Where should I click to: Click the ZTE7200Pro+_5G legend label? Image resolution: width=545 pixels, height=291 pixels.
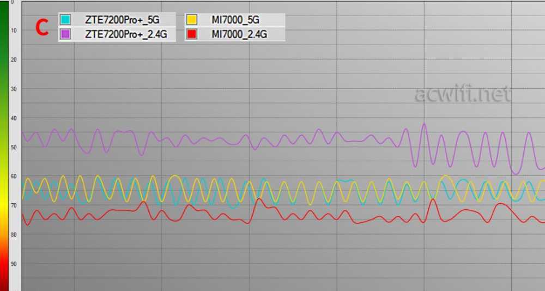(x=121, y=20)
